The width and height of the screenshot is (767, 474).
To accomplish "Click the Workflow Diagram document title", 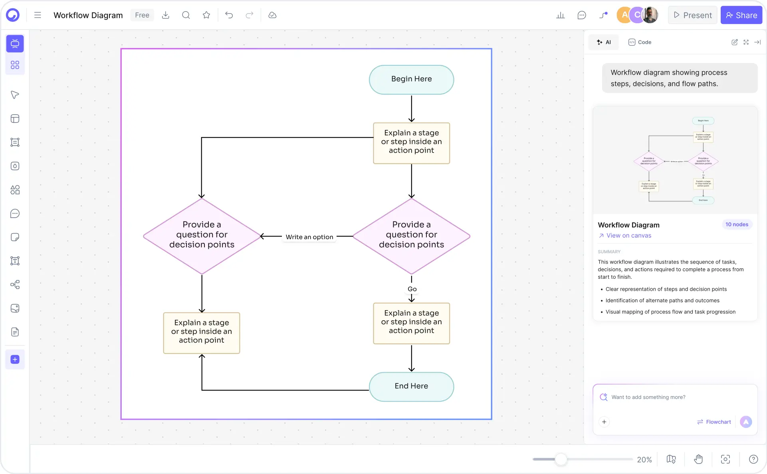I will click(x=88, y=15).
